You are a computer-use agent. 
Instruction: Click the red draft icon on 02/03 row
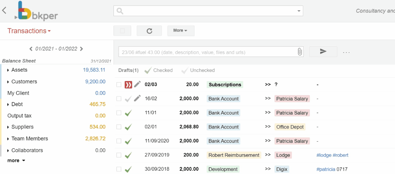tap(128, 85)
